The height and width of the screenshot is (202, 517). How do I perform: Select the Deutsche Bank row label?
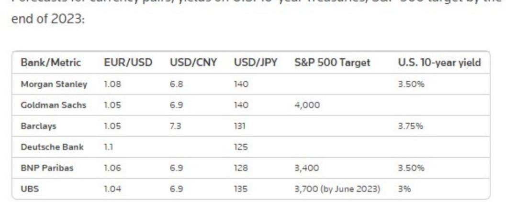coord(52,147)
